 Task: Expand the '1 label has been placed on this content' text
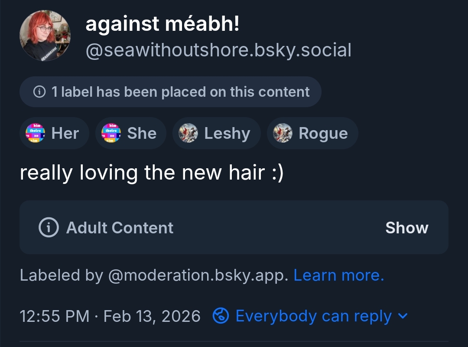point(180,92)
